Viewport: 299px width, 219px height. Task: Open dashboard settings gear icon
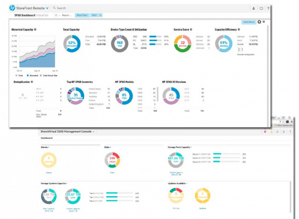259,22
